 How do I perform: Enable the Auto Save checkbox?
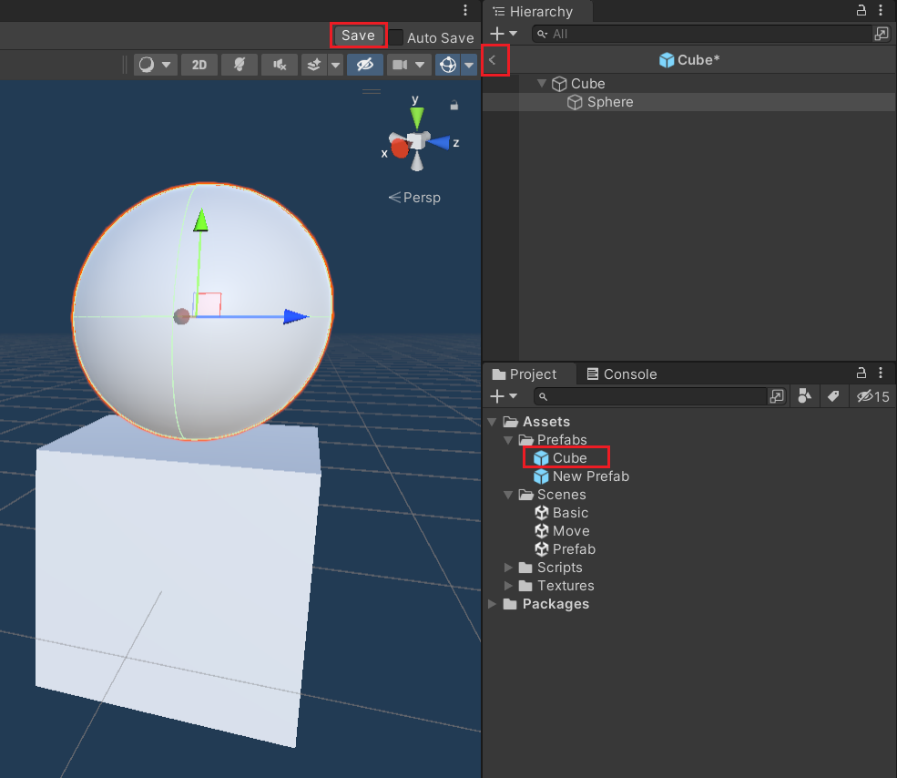(x=398, y=38)
